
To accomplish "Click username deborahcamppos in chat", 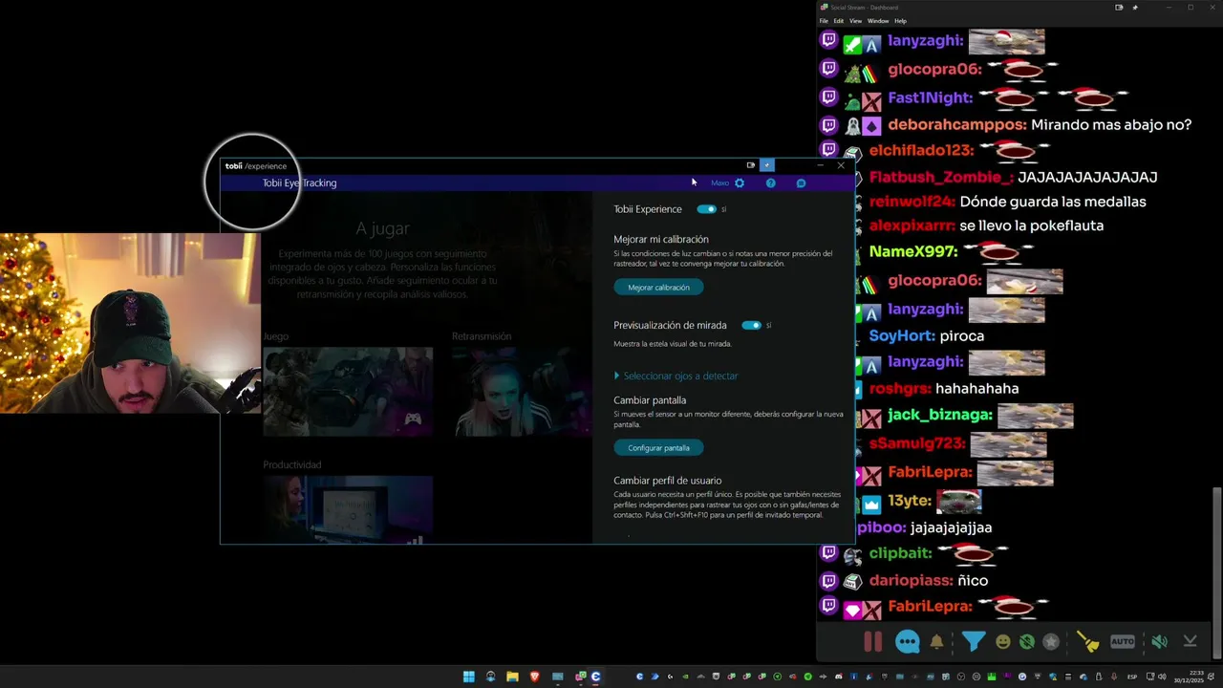I will point(957,125).
